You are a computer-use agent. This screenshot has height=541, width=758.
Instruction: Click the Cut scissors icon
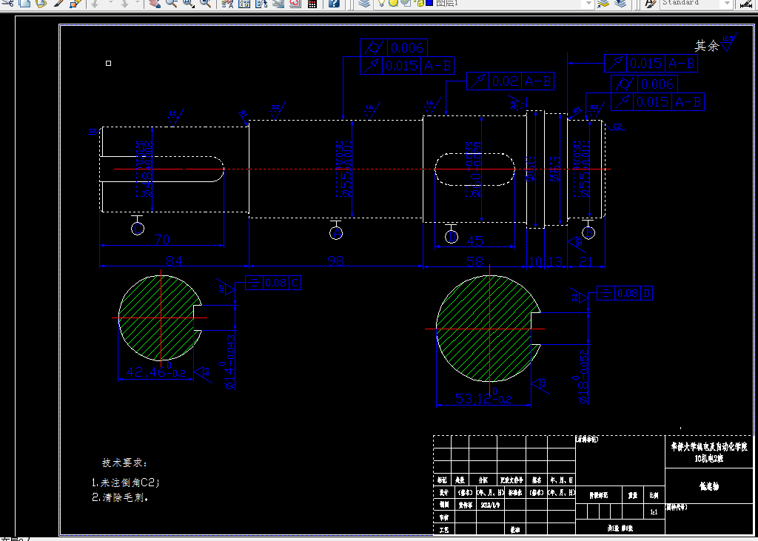[8, 4]
